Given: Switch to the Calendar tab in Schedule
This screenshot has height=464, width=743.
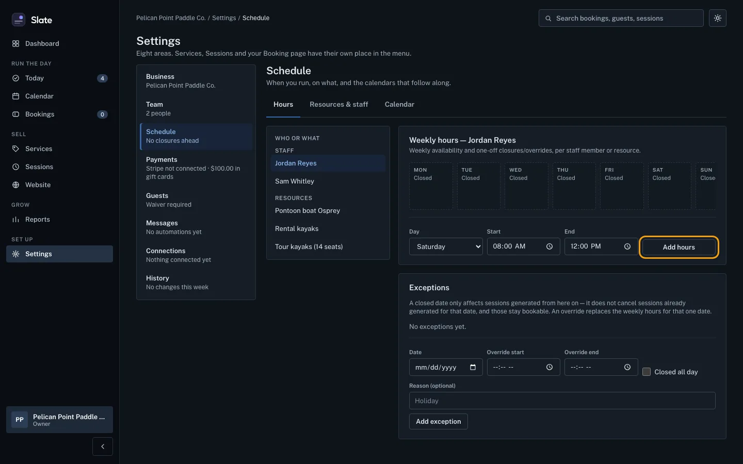Looking at the screenshot, I should pyautogui.click(x=399, y=104).
